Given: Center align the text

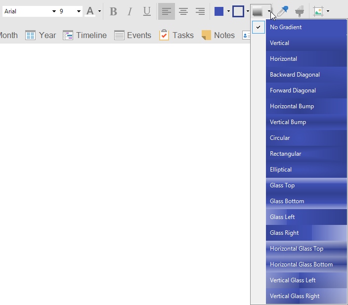Looking at the screenshot, I should point(183,11).
